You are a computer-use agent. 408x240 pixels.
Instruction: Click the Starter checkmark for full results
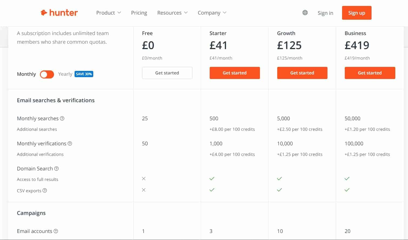[212, 179]
